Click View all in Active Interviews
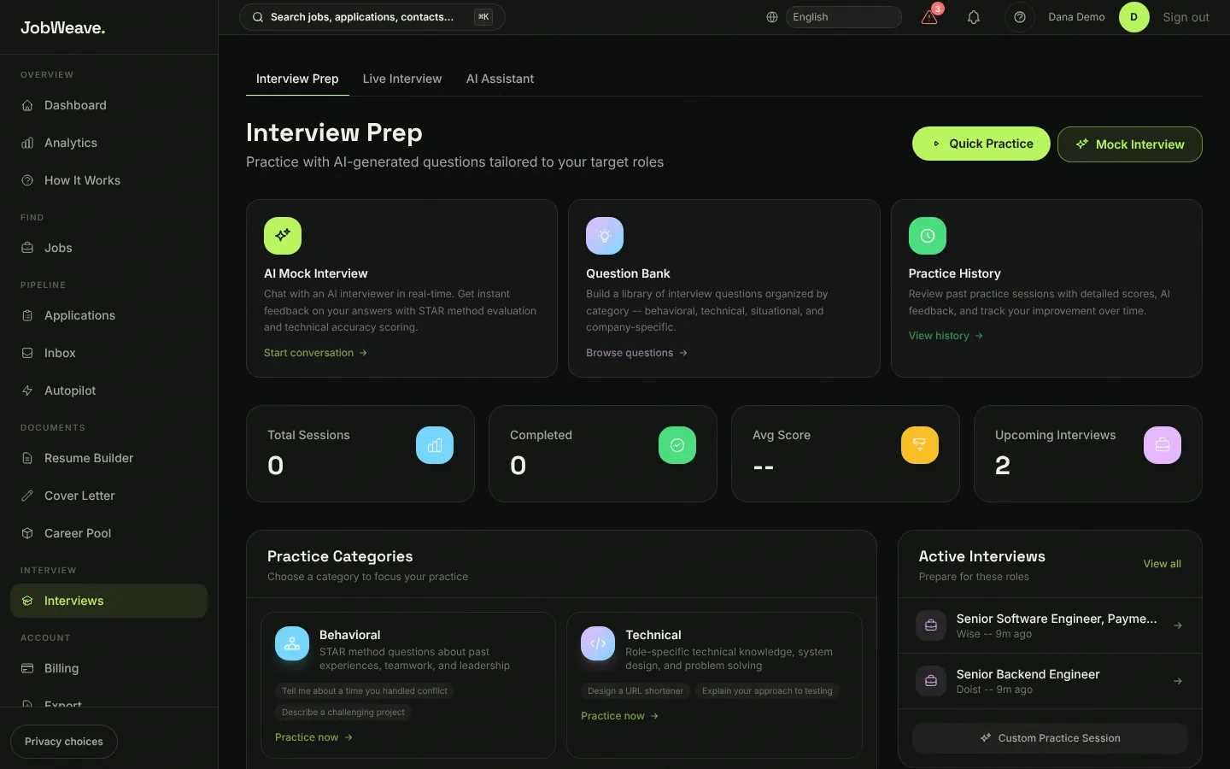Viewport: 1230px width, 769px height. pos(1163,564)
